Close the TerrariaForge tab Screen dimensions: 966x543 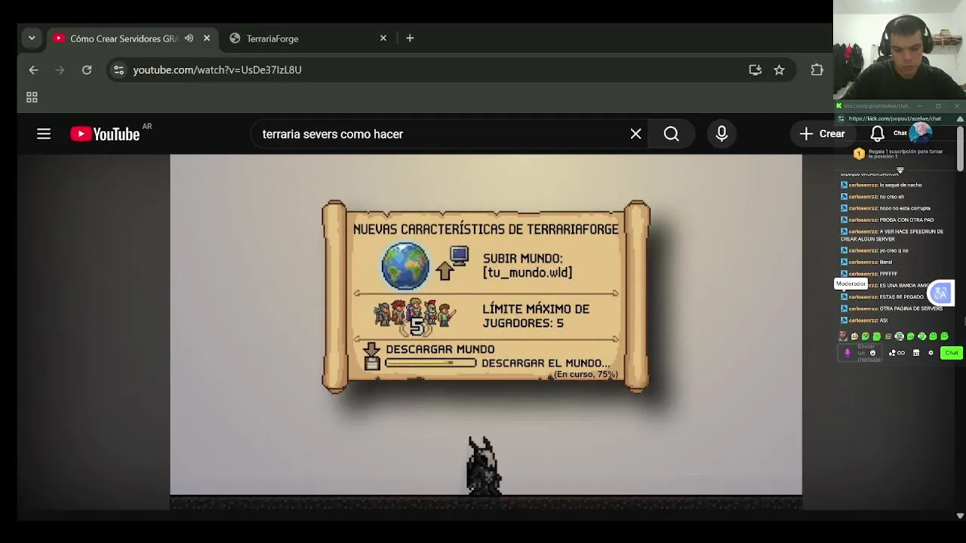(383, 38)
